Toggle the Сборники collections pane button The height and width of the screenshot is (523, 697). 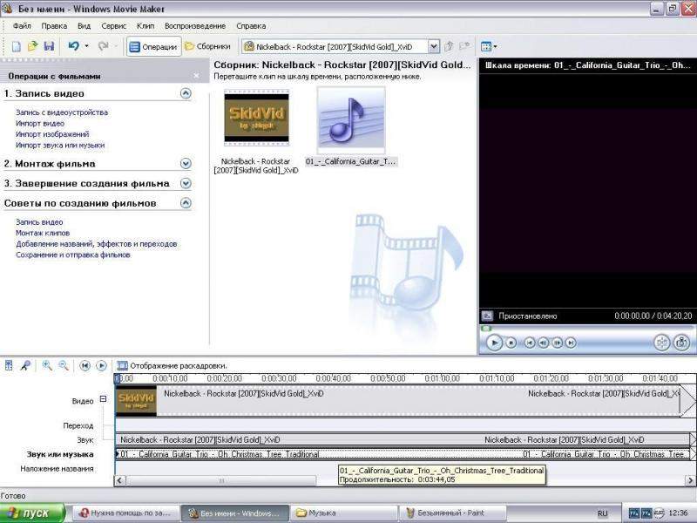pos(207,46)
